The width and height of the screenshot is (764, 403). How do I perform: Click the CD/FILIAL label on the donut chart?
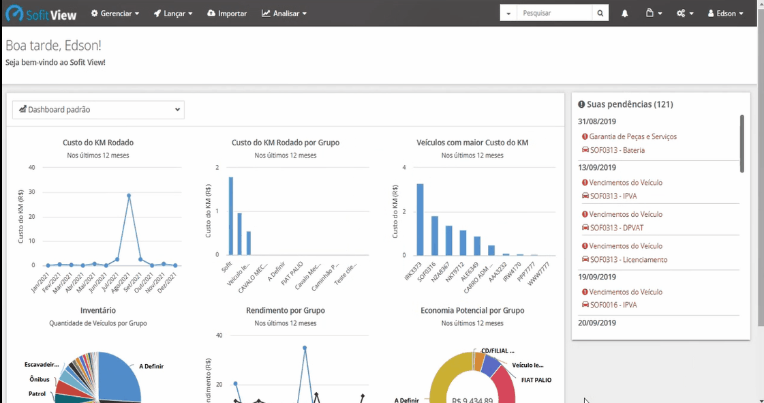click(498, 350)
